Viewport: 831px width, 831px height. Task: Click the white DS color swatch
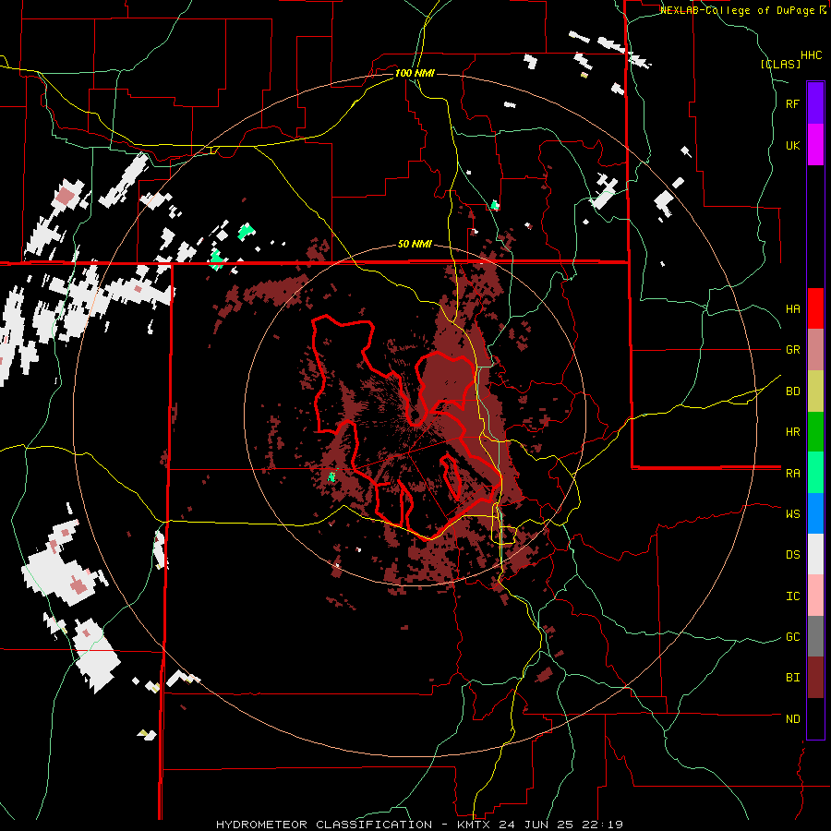[x=815, y=554]
